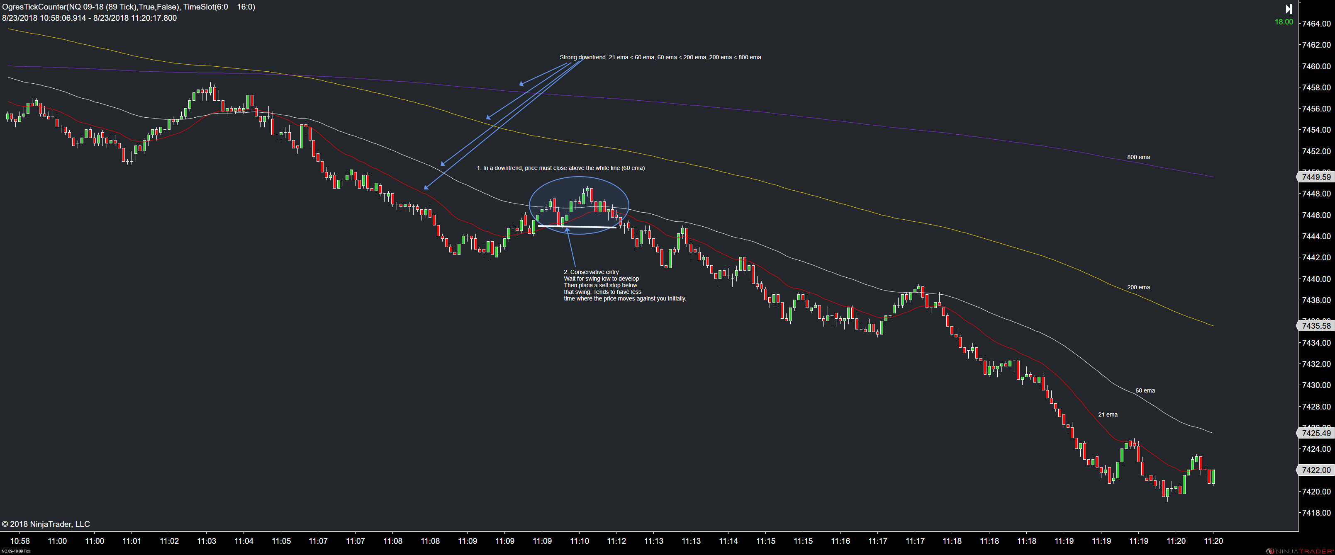Click the 11:10 time axis label

pyautogui.click(x=580, y=541)
